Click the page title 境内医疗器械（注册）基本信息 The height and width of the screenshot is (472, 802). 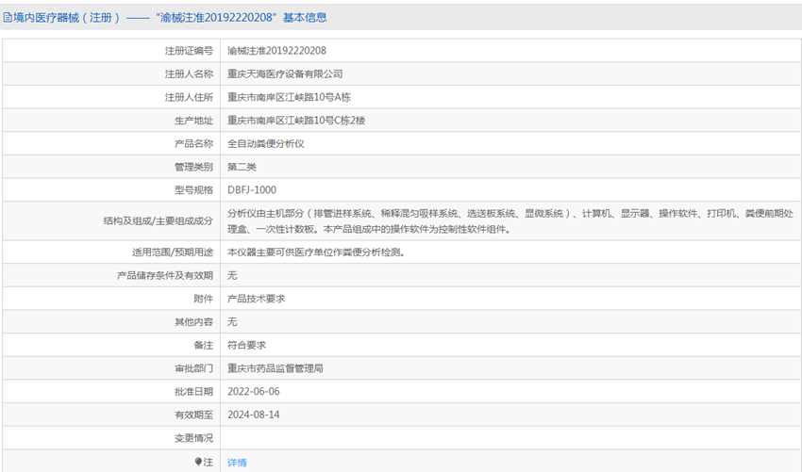click(x=170, y=18)
